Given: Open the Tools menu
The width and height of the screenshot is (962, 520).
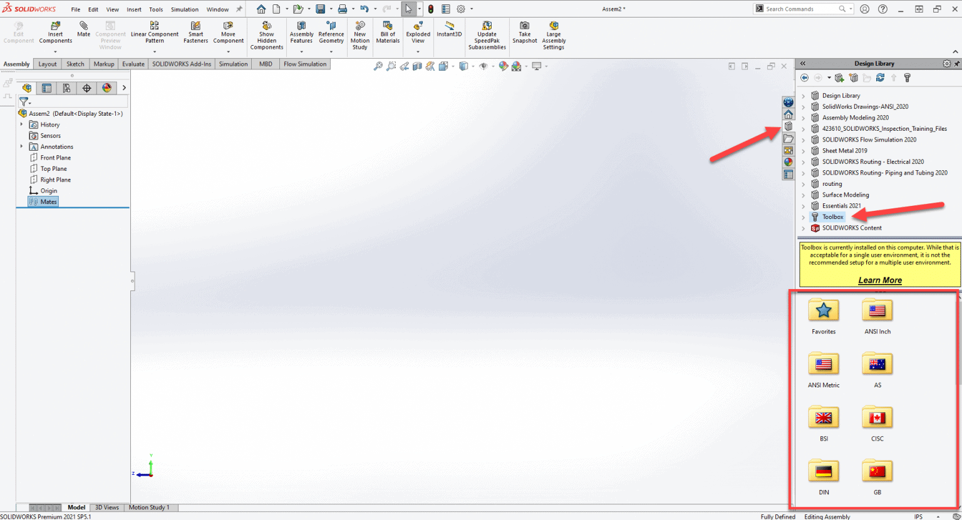Looking at the screenshot, I should click(156, 9).
